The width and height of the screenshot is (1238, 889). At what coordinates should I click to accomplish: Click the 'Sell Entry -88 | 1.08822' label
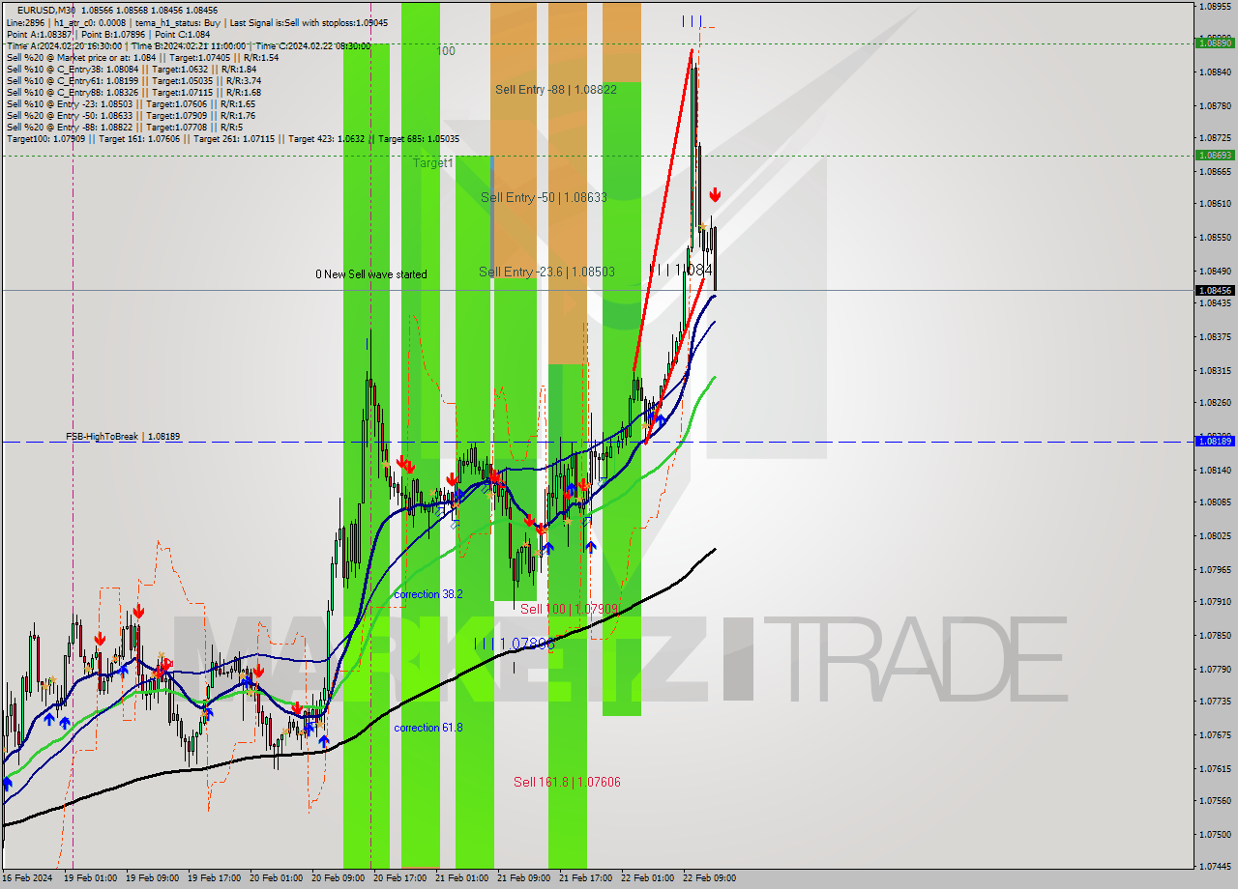pyautogui.click(x=556, y=89)
